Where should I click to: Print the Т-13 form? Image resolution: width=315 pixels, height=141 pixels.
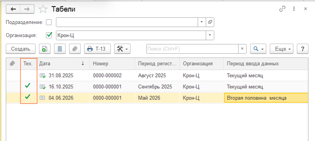coord(98,49)
